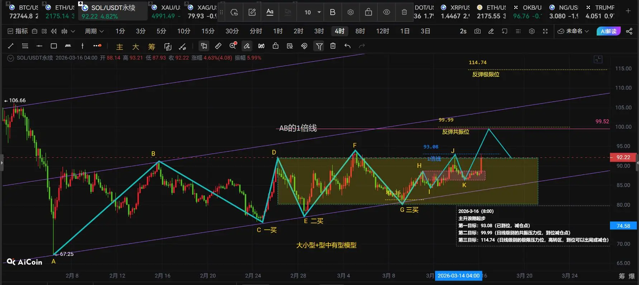Collapse the SOL/USDT chart legend

(x=11, y=58)
